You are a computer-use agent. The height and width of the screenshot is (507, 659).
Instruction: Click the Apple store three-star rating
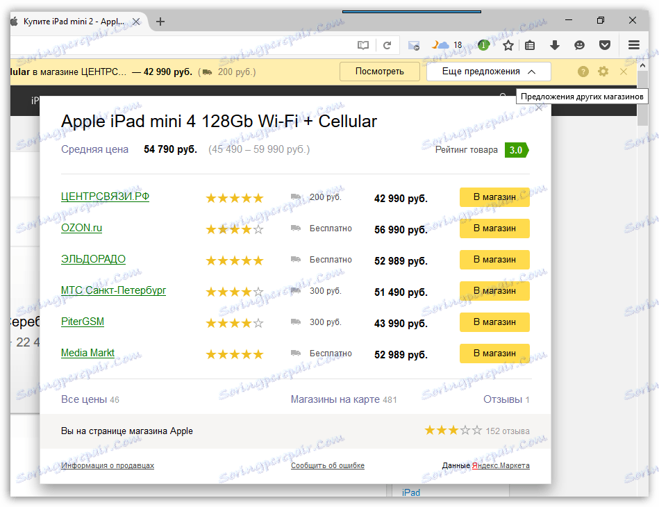pyautogui.click(x=453, y=431)
